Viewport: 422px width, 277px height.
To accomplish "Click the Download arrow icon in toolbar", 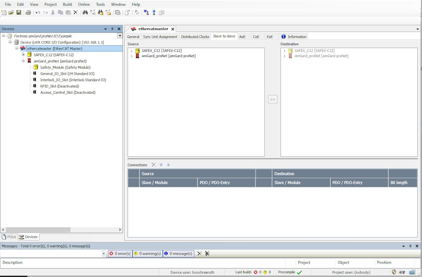I will 154,12.
